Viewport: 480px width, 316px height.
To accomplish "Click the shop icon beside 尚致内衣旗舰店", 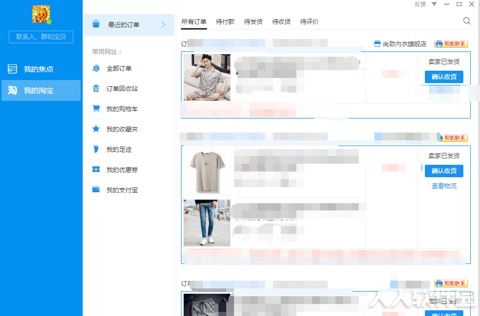I will click(x=377, y=44).
